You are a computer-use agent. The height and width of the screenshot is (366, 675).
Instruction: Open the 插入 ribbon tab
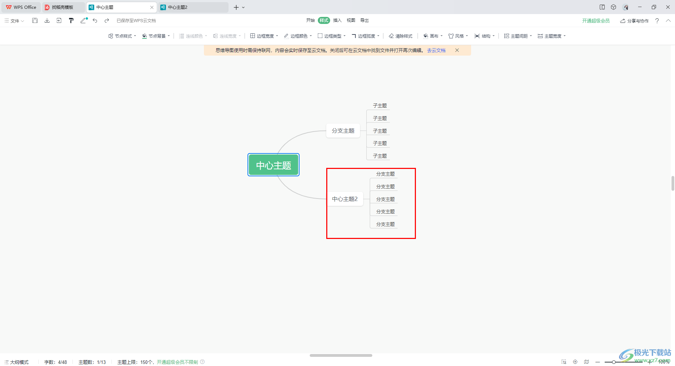[337, 20]
